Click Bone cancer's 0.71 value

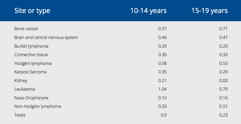click(x=223, y=29)
